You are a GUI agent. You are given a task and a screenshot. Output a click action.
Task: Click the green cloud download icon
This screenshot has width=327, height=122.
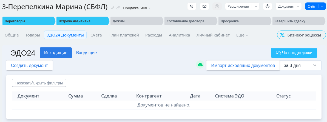pyautogui.click(x=200, y=65)
